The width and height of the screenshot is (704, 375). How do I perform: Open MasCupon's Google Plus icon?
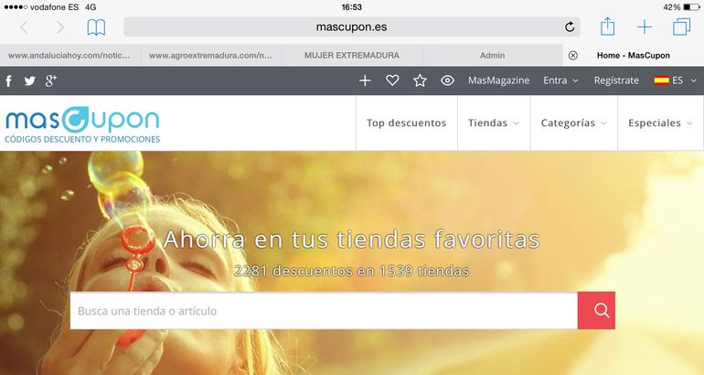pos(50,80)
